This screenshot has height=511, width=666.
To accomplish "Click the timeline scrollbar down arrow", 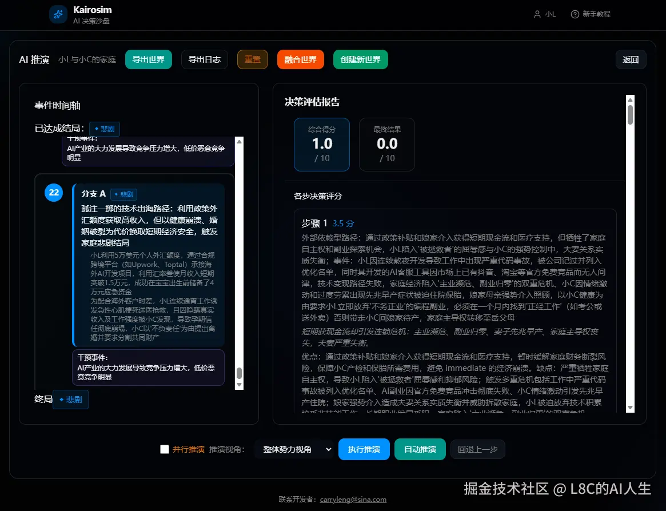I will tap(239, 385).
